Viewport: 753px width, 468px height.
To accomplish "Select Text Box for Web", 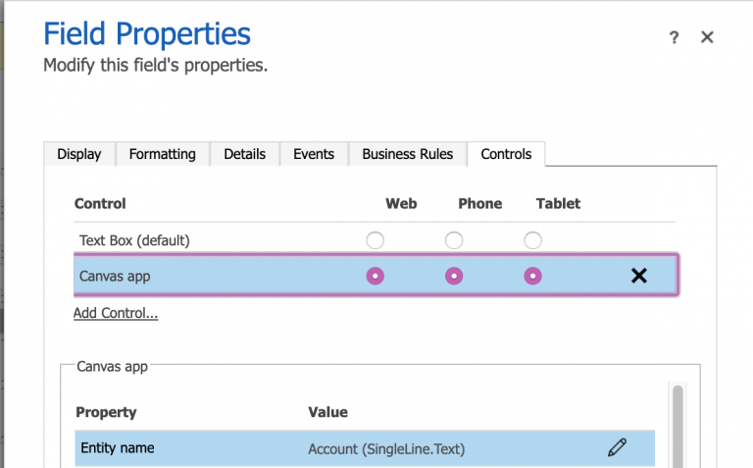I will (x=375, y=240).
